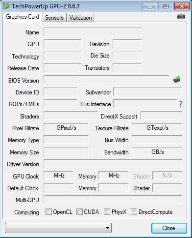Select the Graphics Card tab
Image resolution: width=192 pixels, height=238 pixels.
23,17
